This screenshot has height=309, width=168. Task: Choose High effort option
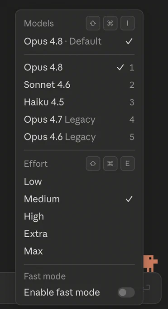pyautogui.click(x=79, y=216)
